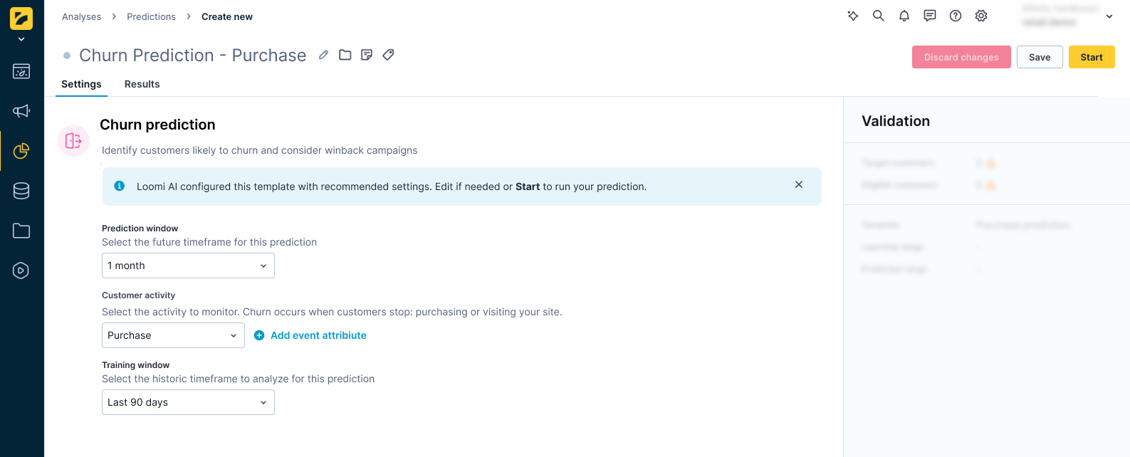Rename the prediction using the pencil icon
This screenshot has height=457, width=1130.
coord(323,55)
